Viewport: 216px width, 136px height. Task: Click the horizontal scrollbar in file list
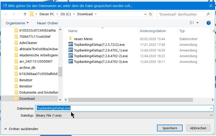(131, 100)
